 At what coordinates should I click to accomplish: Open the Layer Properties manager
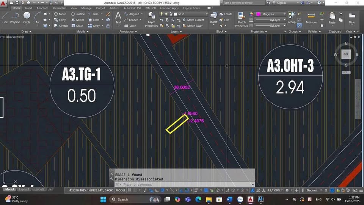click(x=151, y=19)
